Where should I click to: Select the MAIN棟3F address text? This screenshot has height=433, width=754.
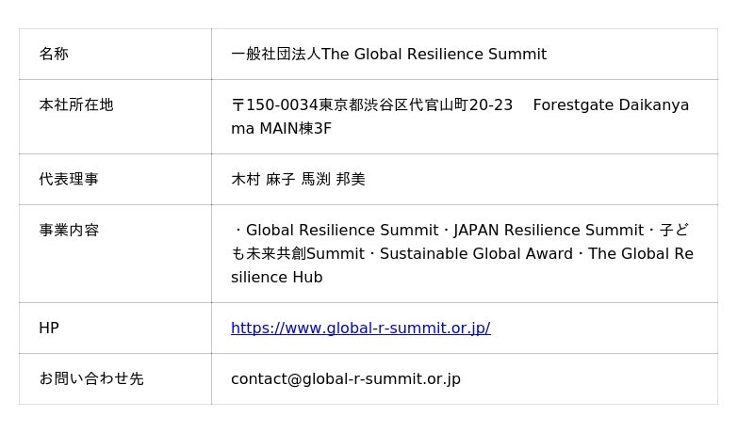[295, 128]
